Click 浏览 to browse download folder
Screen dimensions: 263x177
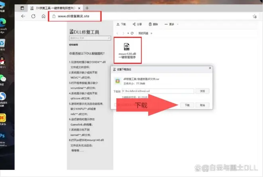coord(202,91)
